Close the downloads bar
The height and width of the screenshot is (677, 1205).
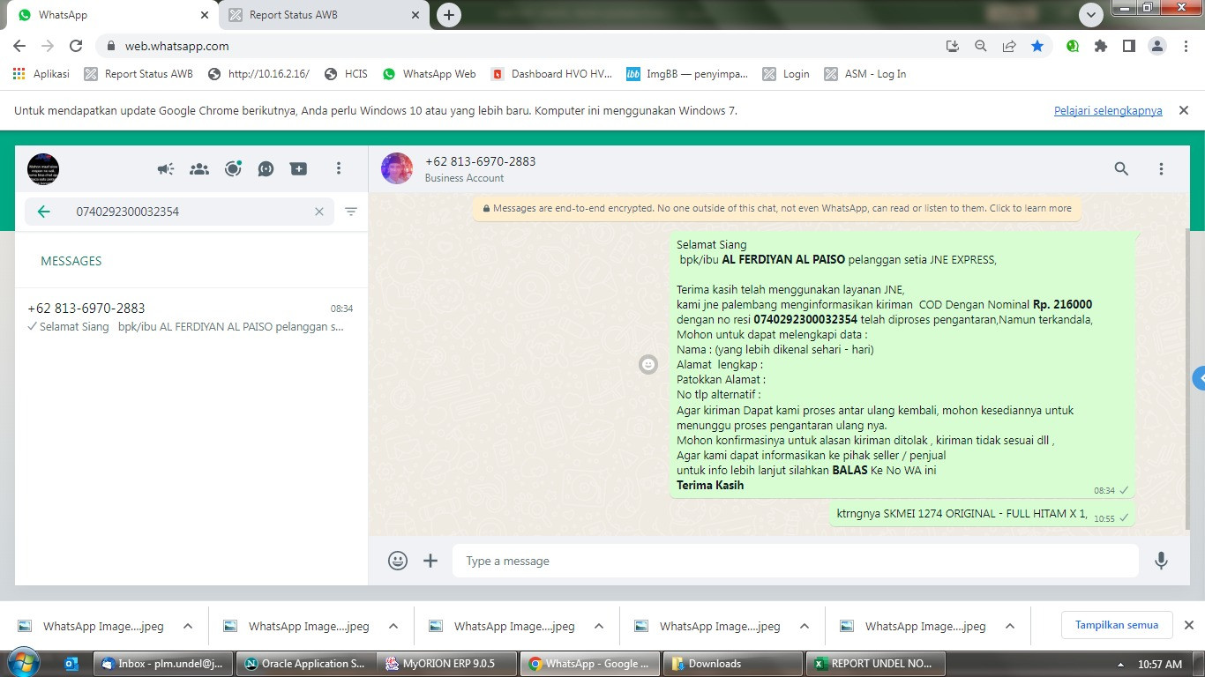pos(1188,625)
